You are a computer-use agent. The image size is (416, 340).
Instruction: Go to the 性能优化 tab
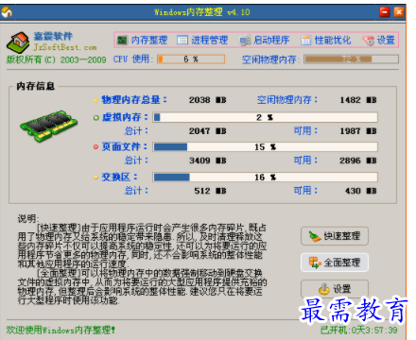coord(326,41)
